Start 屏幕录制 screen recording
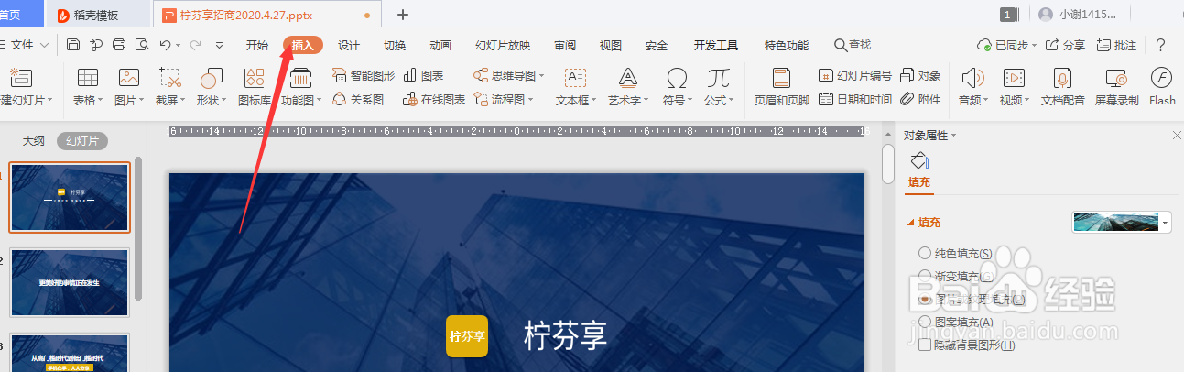Viewport: 1184px width, 372px height. pyautogui.click(x=1116, y=87)
